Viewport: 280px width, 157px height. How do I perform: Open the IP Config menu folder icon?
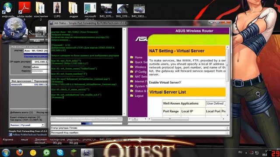(x=132, y=72)
